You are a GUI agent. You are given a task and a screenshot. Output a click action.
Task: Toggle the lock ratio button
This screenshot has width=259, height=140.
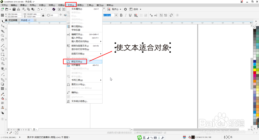coord(43,15)
